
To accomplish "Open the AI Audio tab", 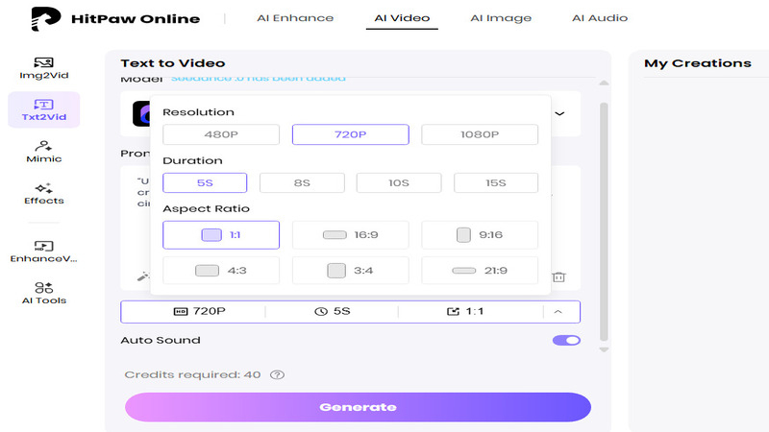I will [600, 18].
